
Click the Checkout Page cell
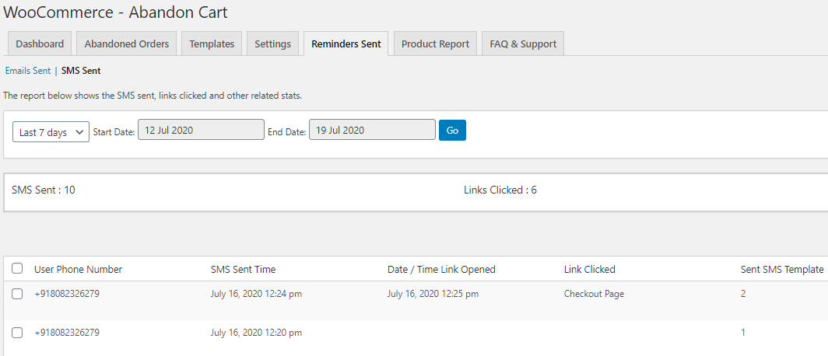coord(594,294)
